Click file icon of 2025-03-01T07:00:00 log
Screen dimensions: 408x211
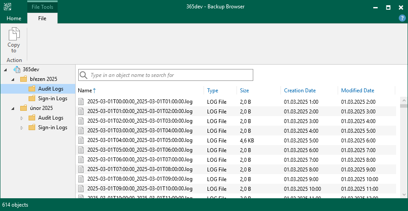pyautogui.click(x=81, y=169)
